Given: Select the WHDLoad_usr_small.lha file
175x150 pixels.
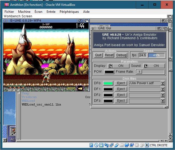Looking at the screenshot, I should point(41,105).
